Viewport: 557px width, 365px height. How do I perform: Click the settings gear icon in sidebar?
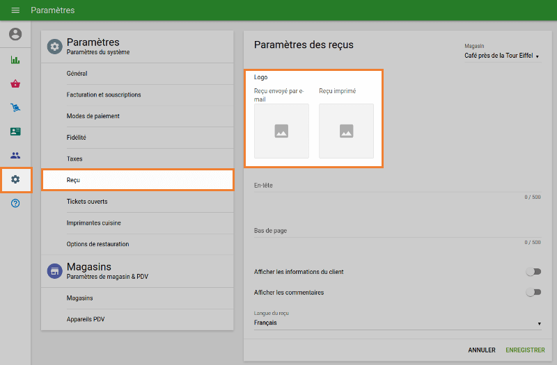tap(15, 179)
